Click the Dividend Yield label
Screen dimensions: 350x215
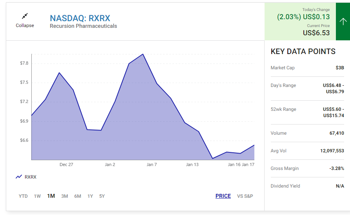[285, 186]
